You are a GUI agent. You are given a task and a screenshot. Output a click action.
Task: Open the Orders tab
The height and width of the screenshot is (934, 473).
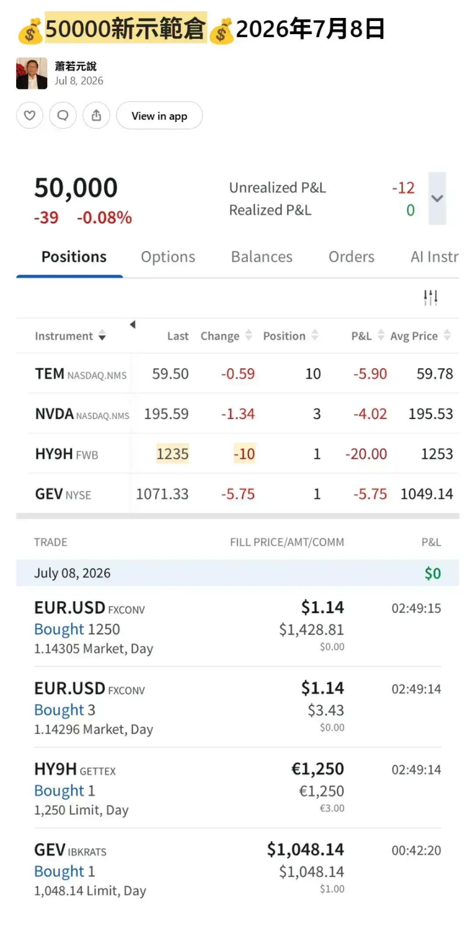tap(351, 257)
